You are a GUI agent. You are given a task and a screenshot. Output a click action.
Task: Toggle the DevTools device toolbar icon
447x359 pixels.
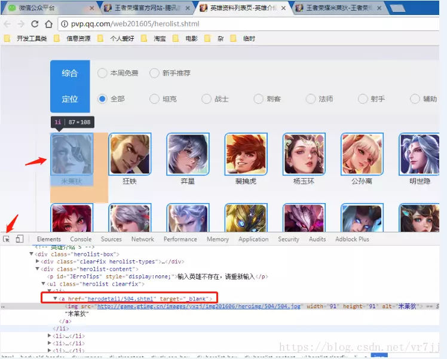coord(19,239)
